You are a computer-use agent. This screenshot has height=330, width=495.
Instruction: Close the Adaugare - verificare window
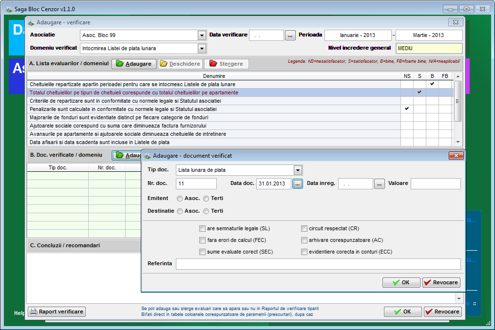(x=456, y=22)
